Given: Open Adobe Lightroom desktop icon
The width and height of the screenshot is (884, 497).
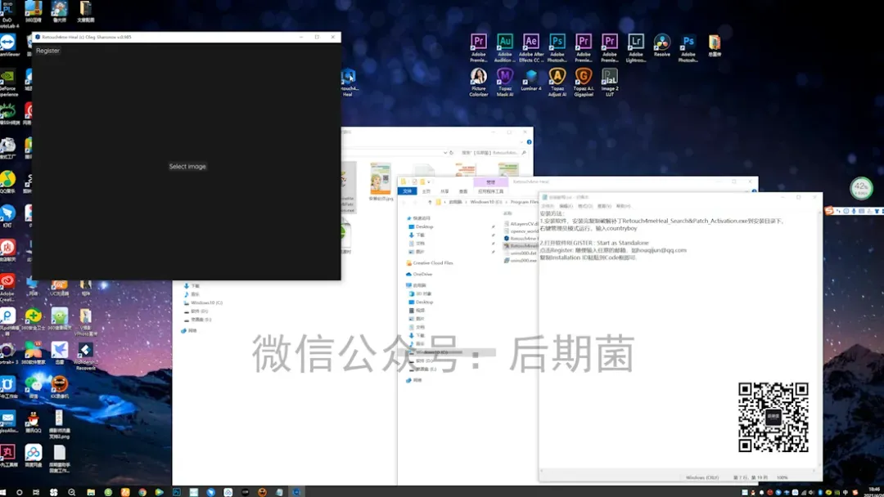Looking at the screenshot, I should (x=635, y=48).
